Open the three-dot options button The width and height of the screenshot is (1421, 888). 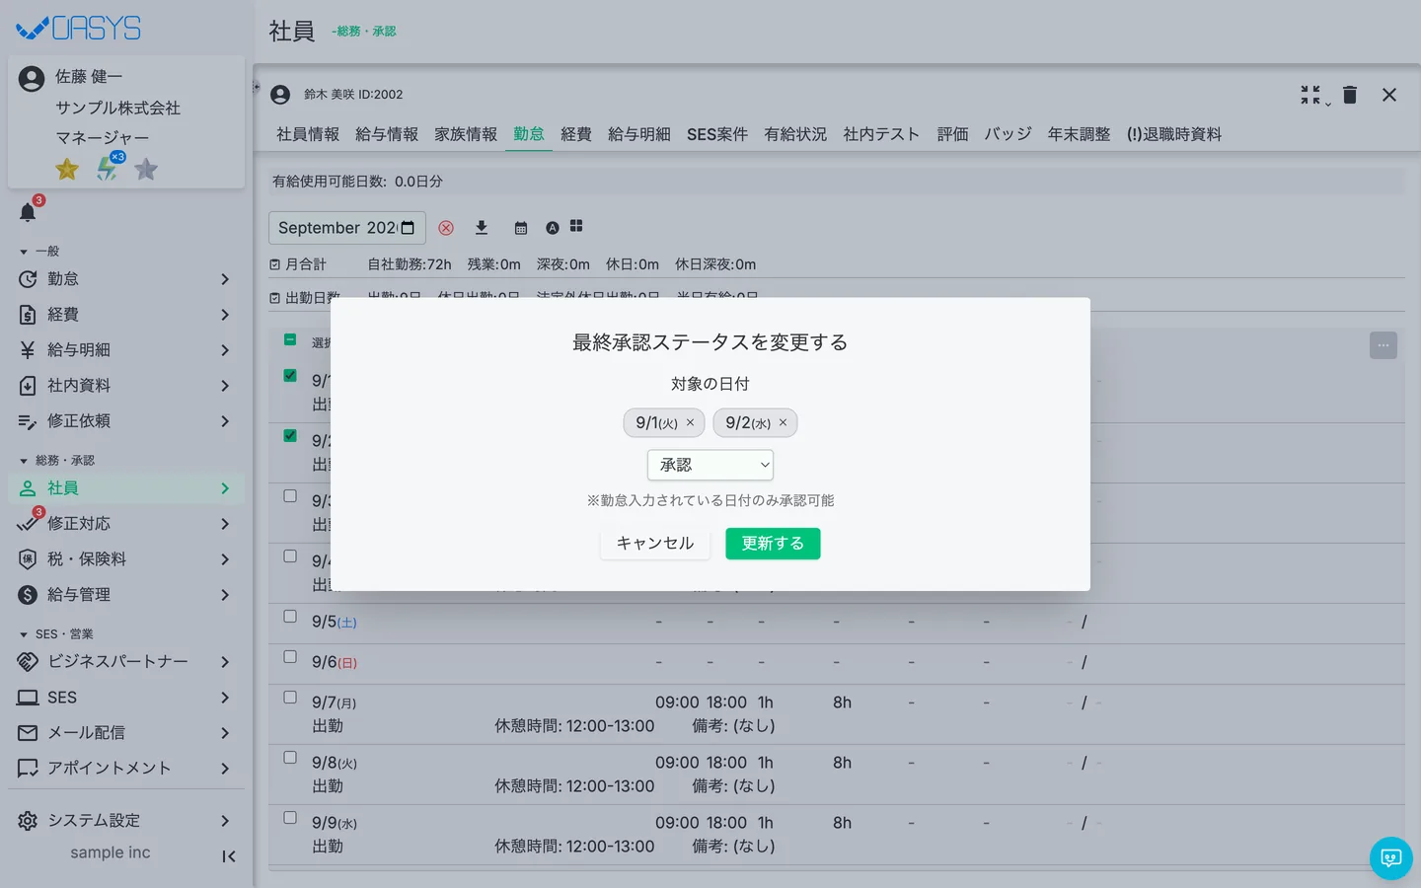(x=1384, y=345)
